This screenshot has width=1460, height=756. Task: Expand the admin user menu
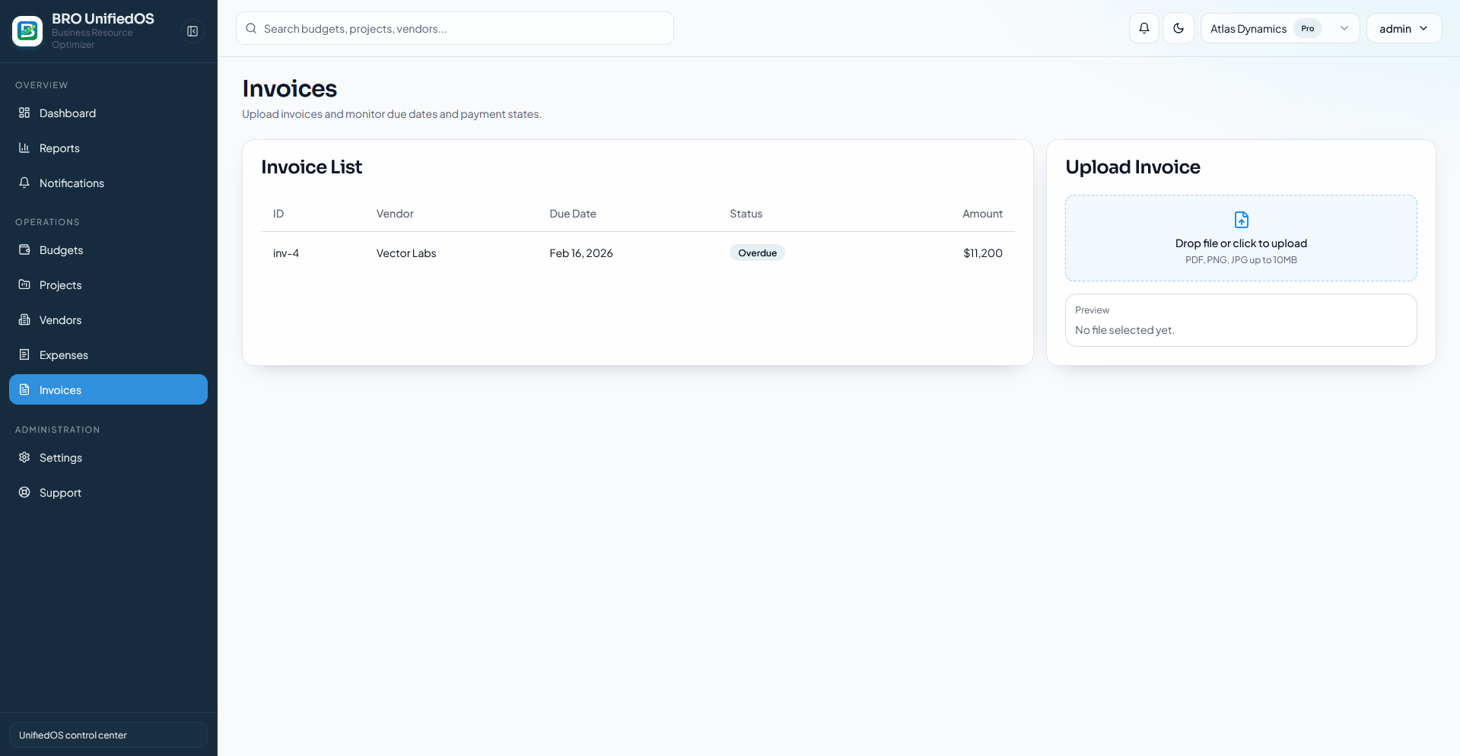(x=1403, y=28)
